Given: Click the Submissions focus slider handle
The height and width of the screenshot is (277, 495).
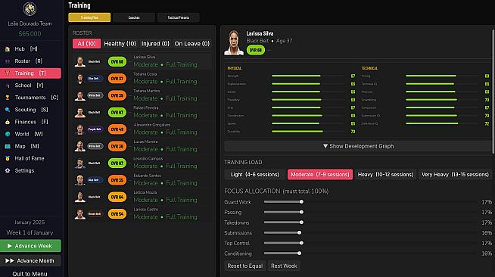Looking at the screenshot, I should point(299,233).
